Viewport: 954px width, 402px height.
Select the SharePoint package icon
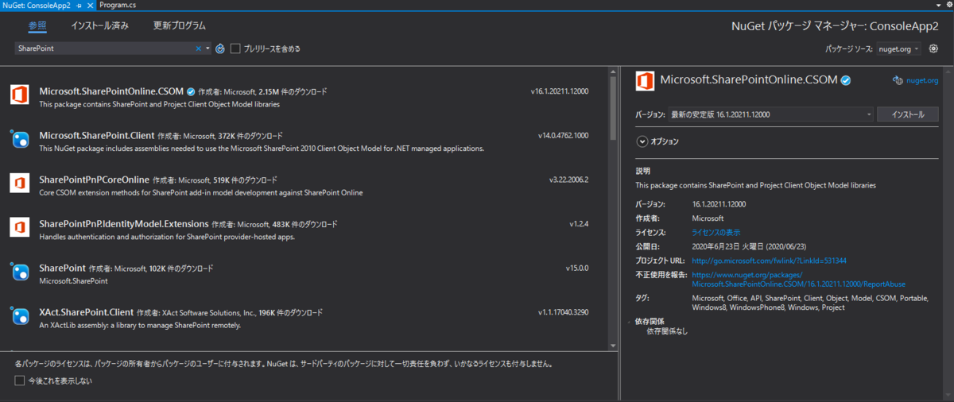point(20,273)
